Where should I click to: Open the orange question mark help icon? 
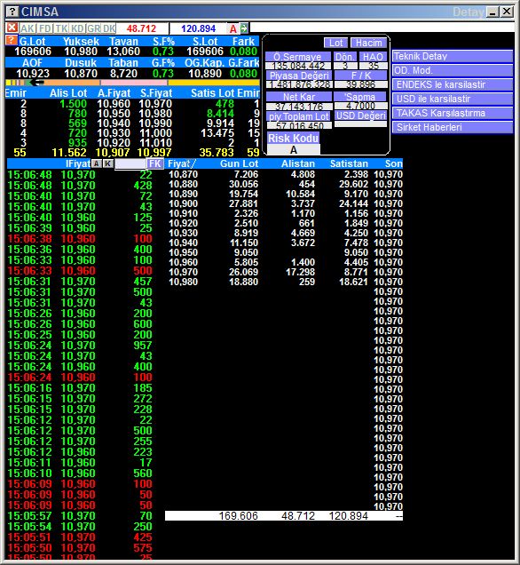(x=12, y=40)
